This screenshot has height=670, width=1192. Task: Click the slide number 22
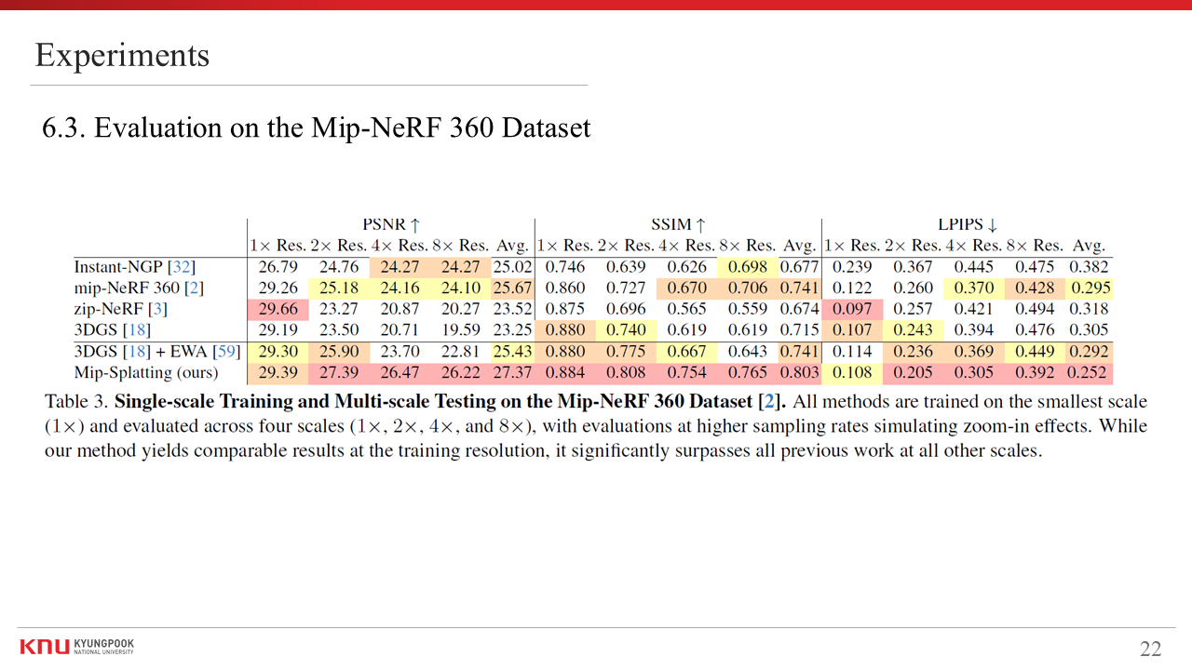pyautogui.click(x=1151, y=649)
